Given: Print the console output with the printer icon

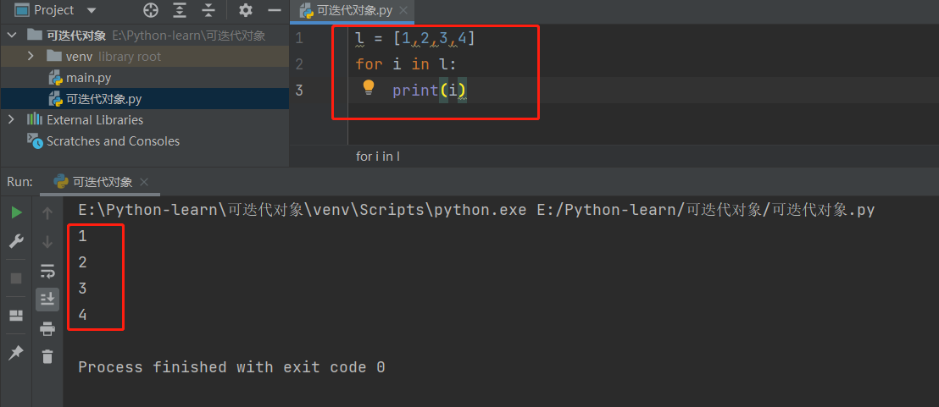Looking at the screenshot, I should pyautogui.click(x=47, y=328).
